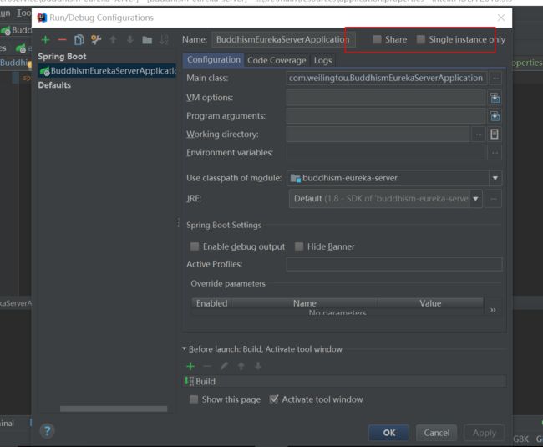The width and height of the screenshot is (543, 447).
Task: Toggle Single instance only checkbox
Action: (420, 39)
